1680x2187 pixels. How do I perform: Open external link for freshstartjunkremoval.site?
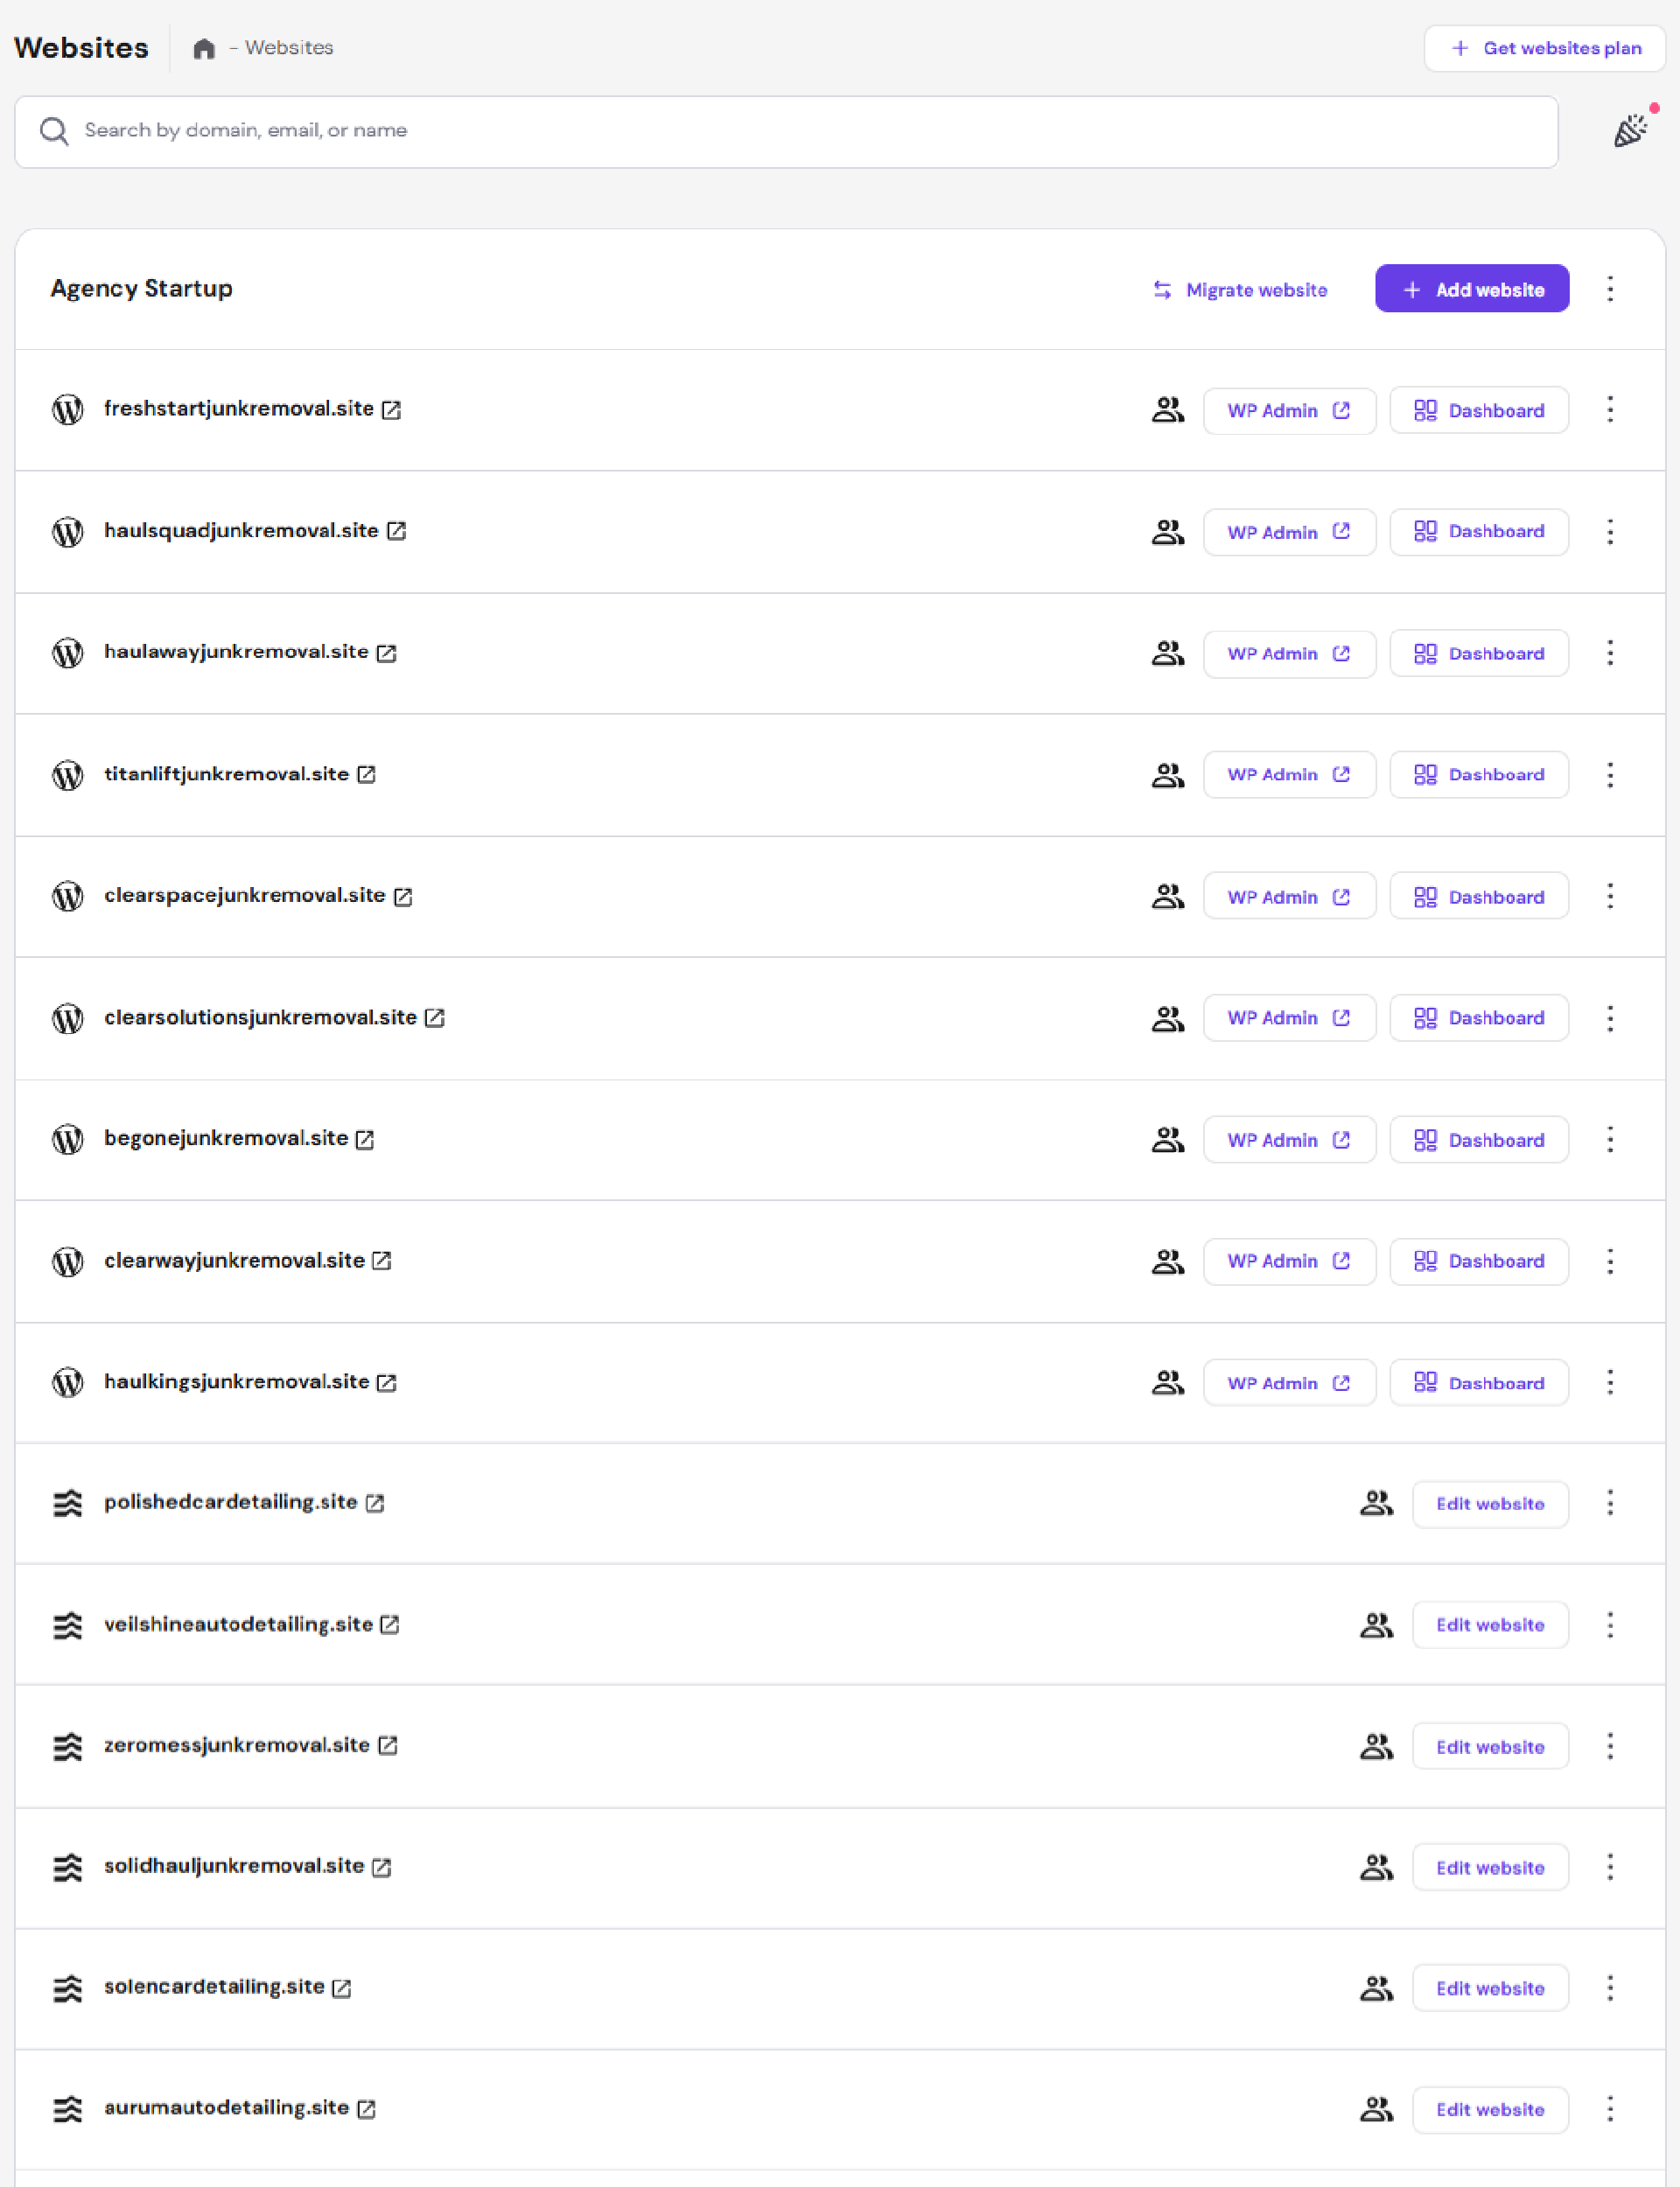pos(392,409)
